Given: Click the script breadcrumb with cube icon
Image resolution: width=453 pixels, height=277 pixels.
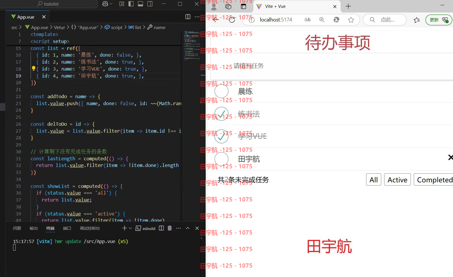Looking at the screenshot, I should pyautogui.click(x=114, y=27).
